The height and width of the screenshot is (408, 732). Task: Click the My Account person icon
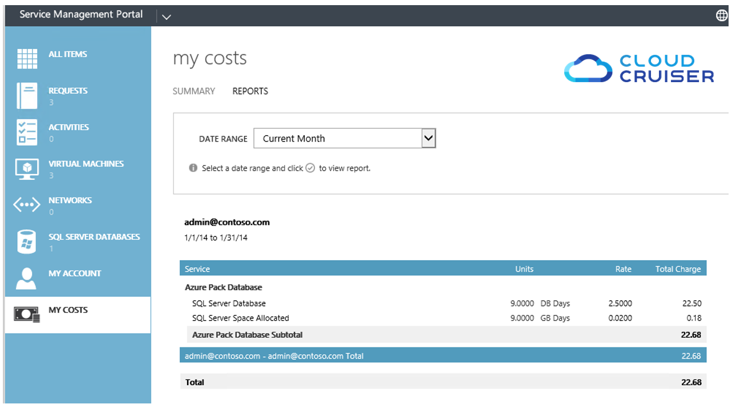pos(27,278)
